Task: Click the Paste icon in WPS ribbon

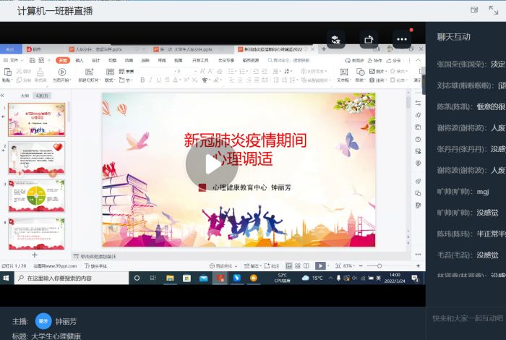Action: pyautogui.click(x=7, y=72)
